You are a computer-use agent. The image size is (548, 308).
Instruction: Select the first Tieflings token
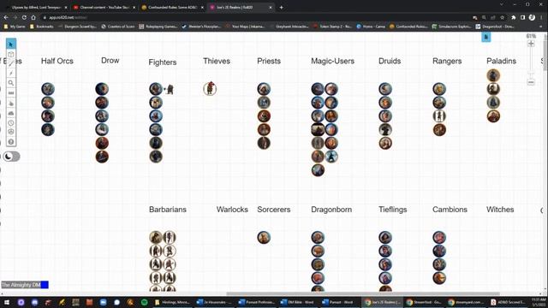(385, 238)
